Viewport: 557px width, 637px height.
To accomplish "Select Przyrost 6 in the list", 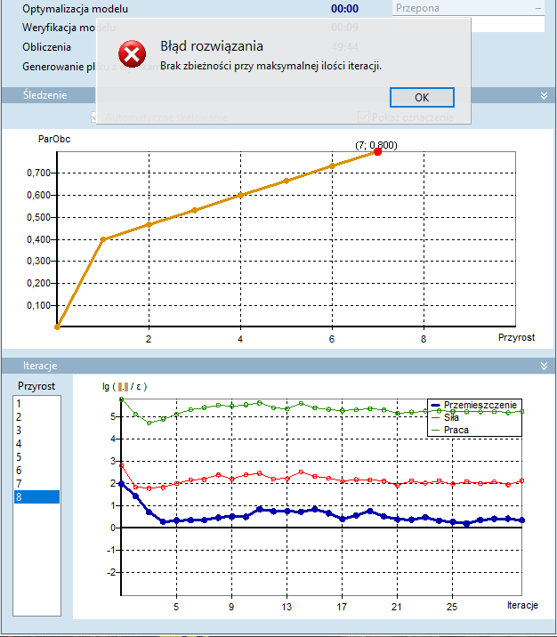I will click(x=37, y=471).
